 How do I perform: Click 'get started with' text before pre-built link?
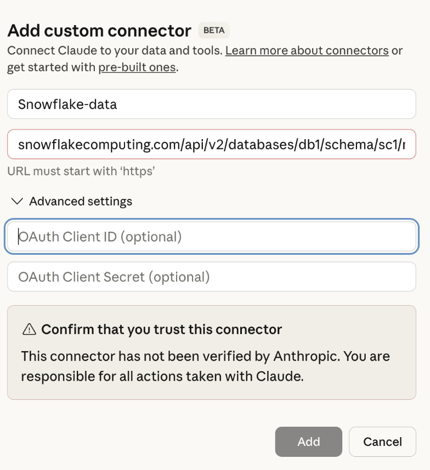pos(52,68)
